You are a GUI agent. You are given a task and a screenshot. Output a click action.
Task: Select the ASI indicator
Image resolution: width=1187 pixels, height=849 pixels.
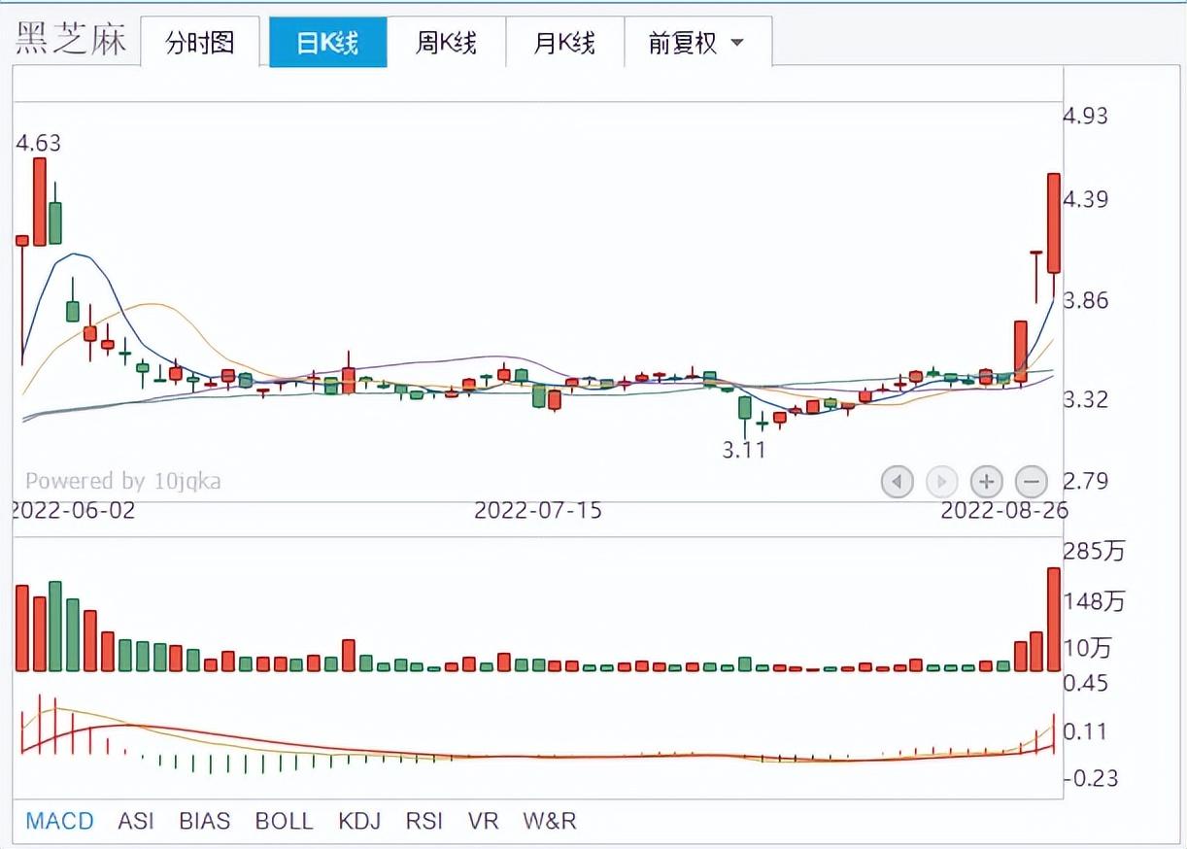pyautogui.click(x=136, y=821)
